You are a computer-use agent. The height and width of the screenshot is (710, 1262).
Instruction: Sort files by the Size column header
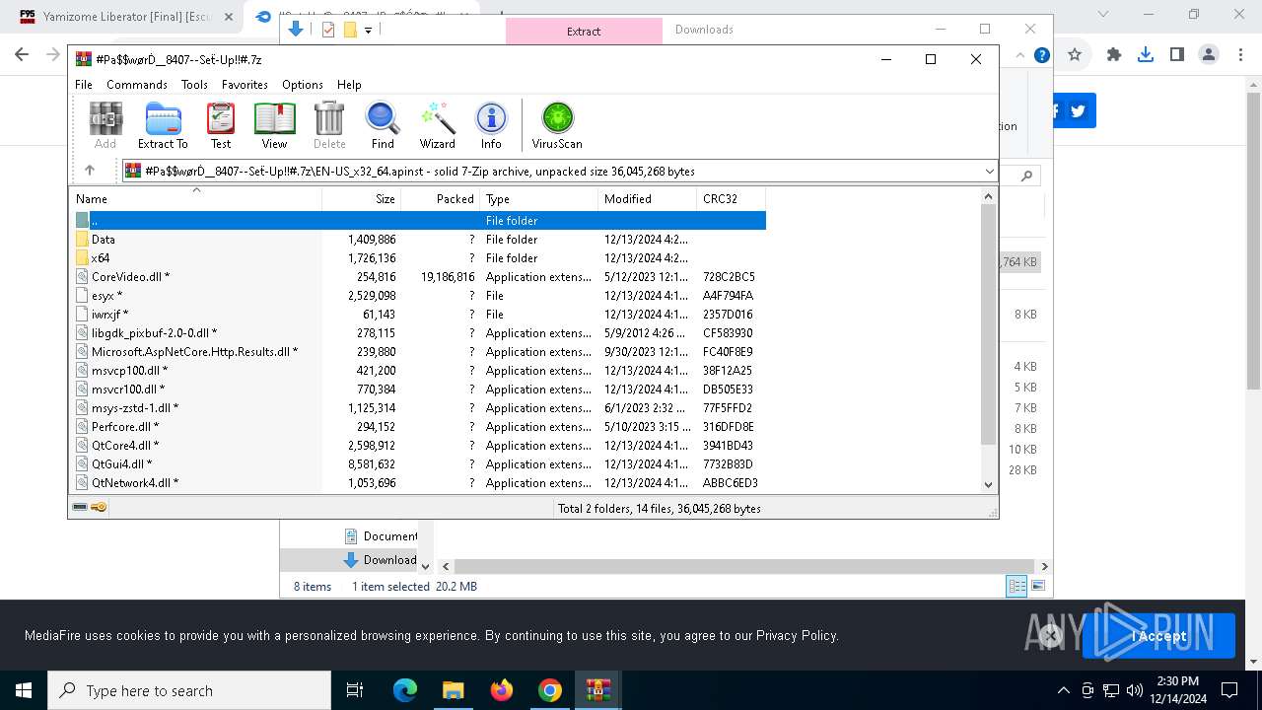click(x=362, y=199)
